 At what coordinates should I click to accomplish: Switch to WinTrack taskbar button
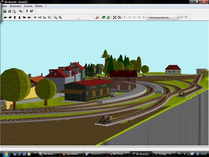pyautogui.click(x=118, y=154)
